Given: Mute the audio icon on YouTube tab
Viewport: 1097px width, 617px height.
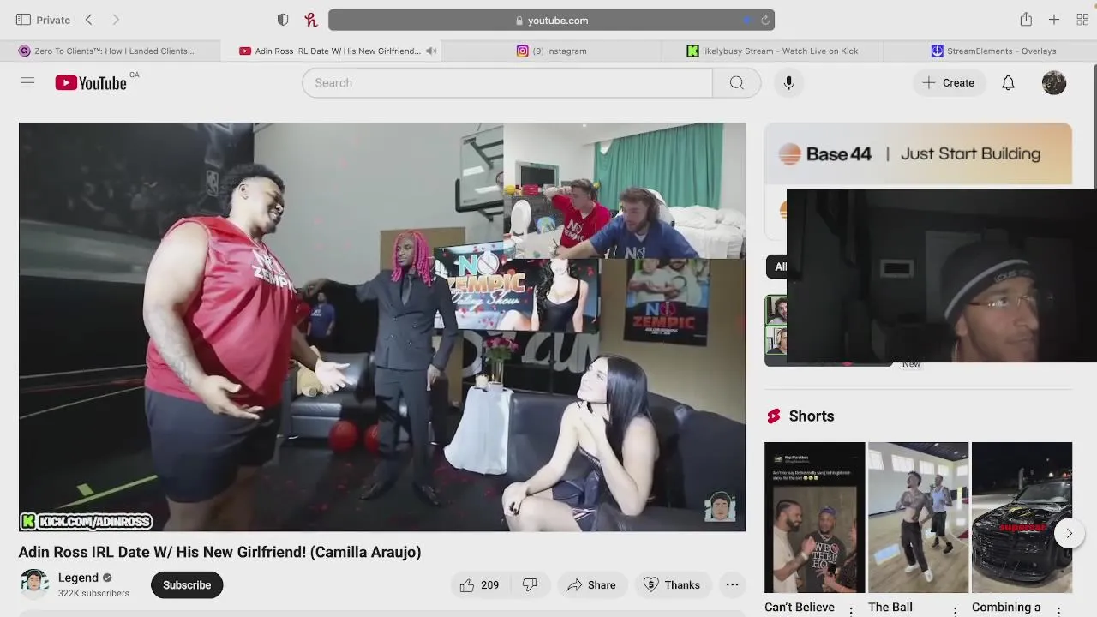Looking at the screenshot, I should pyautogui.click(x=431, y=51).
